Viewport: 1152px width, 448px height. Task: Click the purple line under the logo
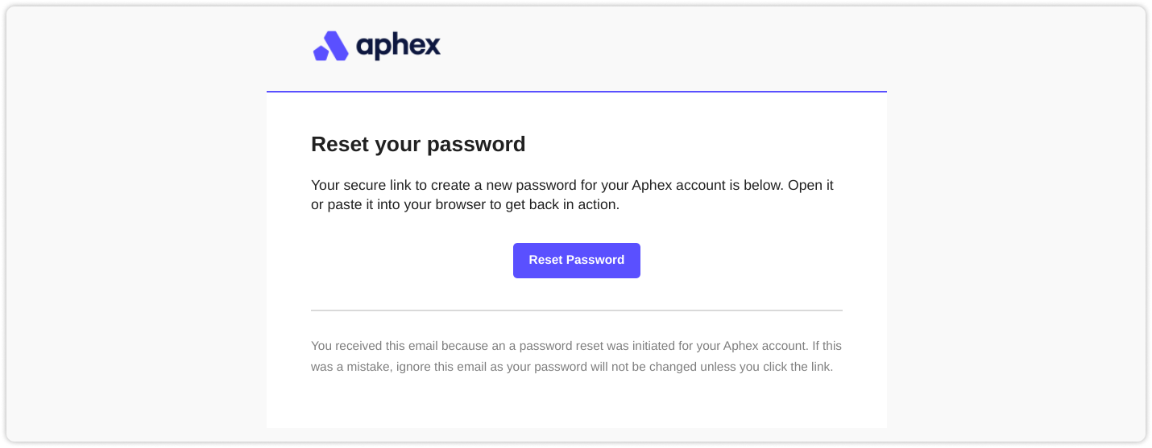click(x=577, y=92)
